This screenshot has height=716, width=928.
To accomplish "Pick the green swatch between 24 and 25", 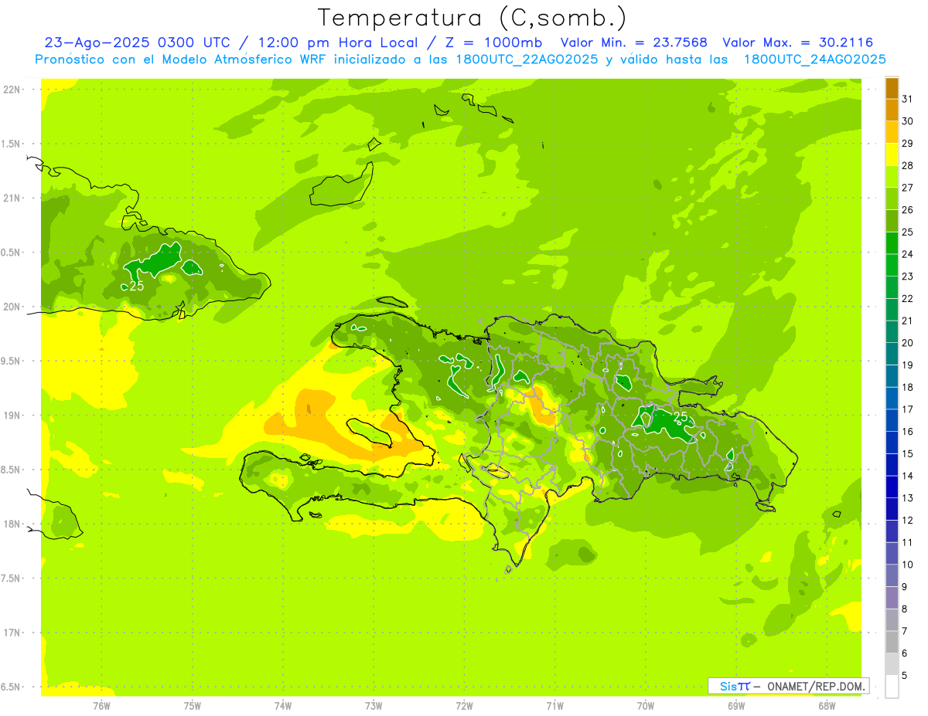I will coord(892,243).
